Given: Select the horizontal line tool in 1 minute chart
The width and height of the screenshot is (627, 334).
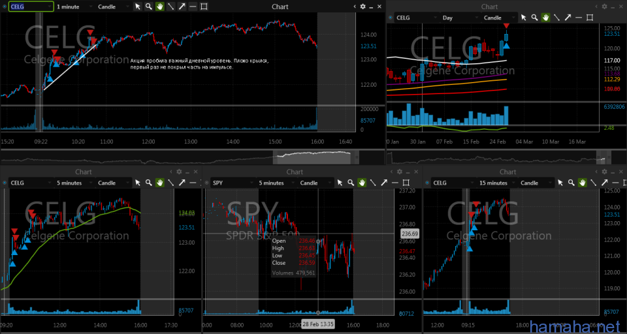Looking at the screenshot, I should [192, 7].
